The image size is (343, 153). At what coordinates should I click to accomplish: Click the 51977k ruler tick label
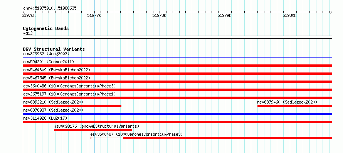[94, 15]
